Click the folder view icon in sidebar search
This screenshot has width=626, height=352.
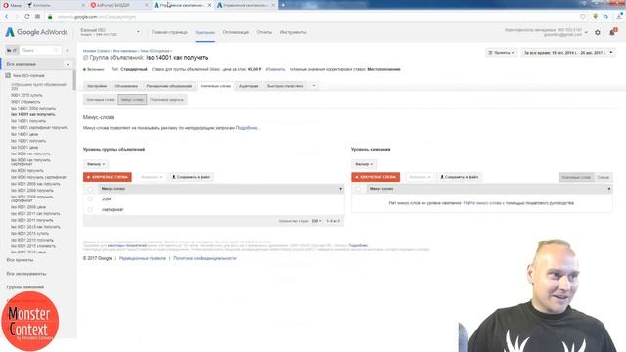12,50
